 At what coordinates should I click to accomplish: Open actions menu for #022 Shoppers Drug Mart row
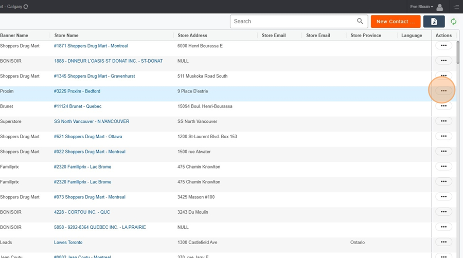point(443,151)
